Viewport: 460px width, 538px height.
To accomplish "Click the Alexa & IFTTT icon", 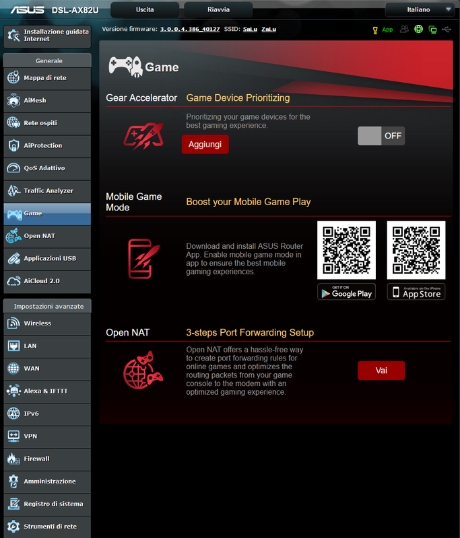I will [13, 391].
